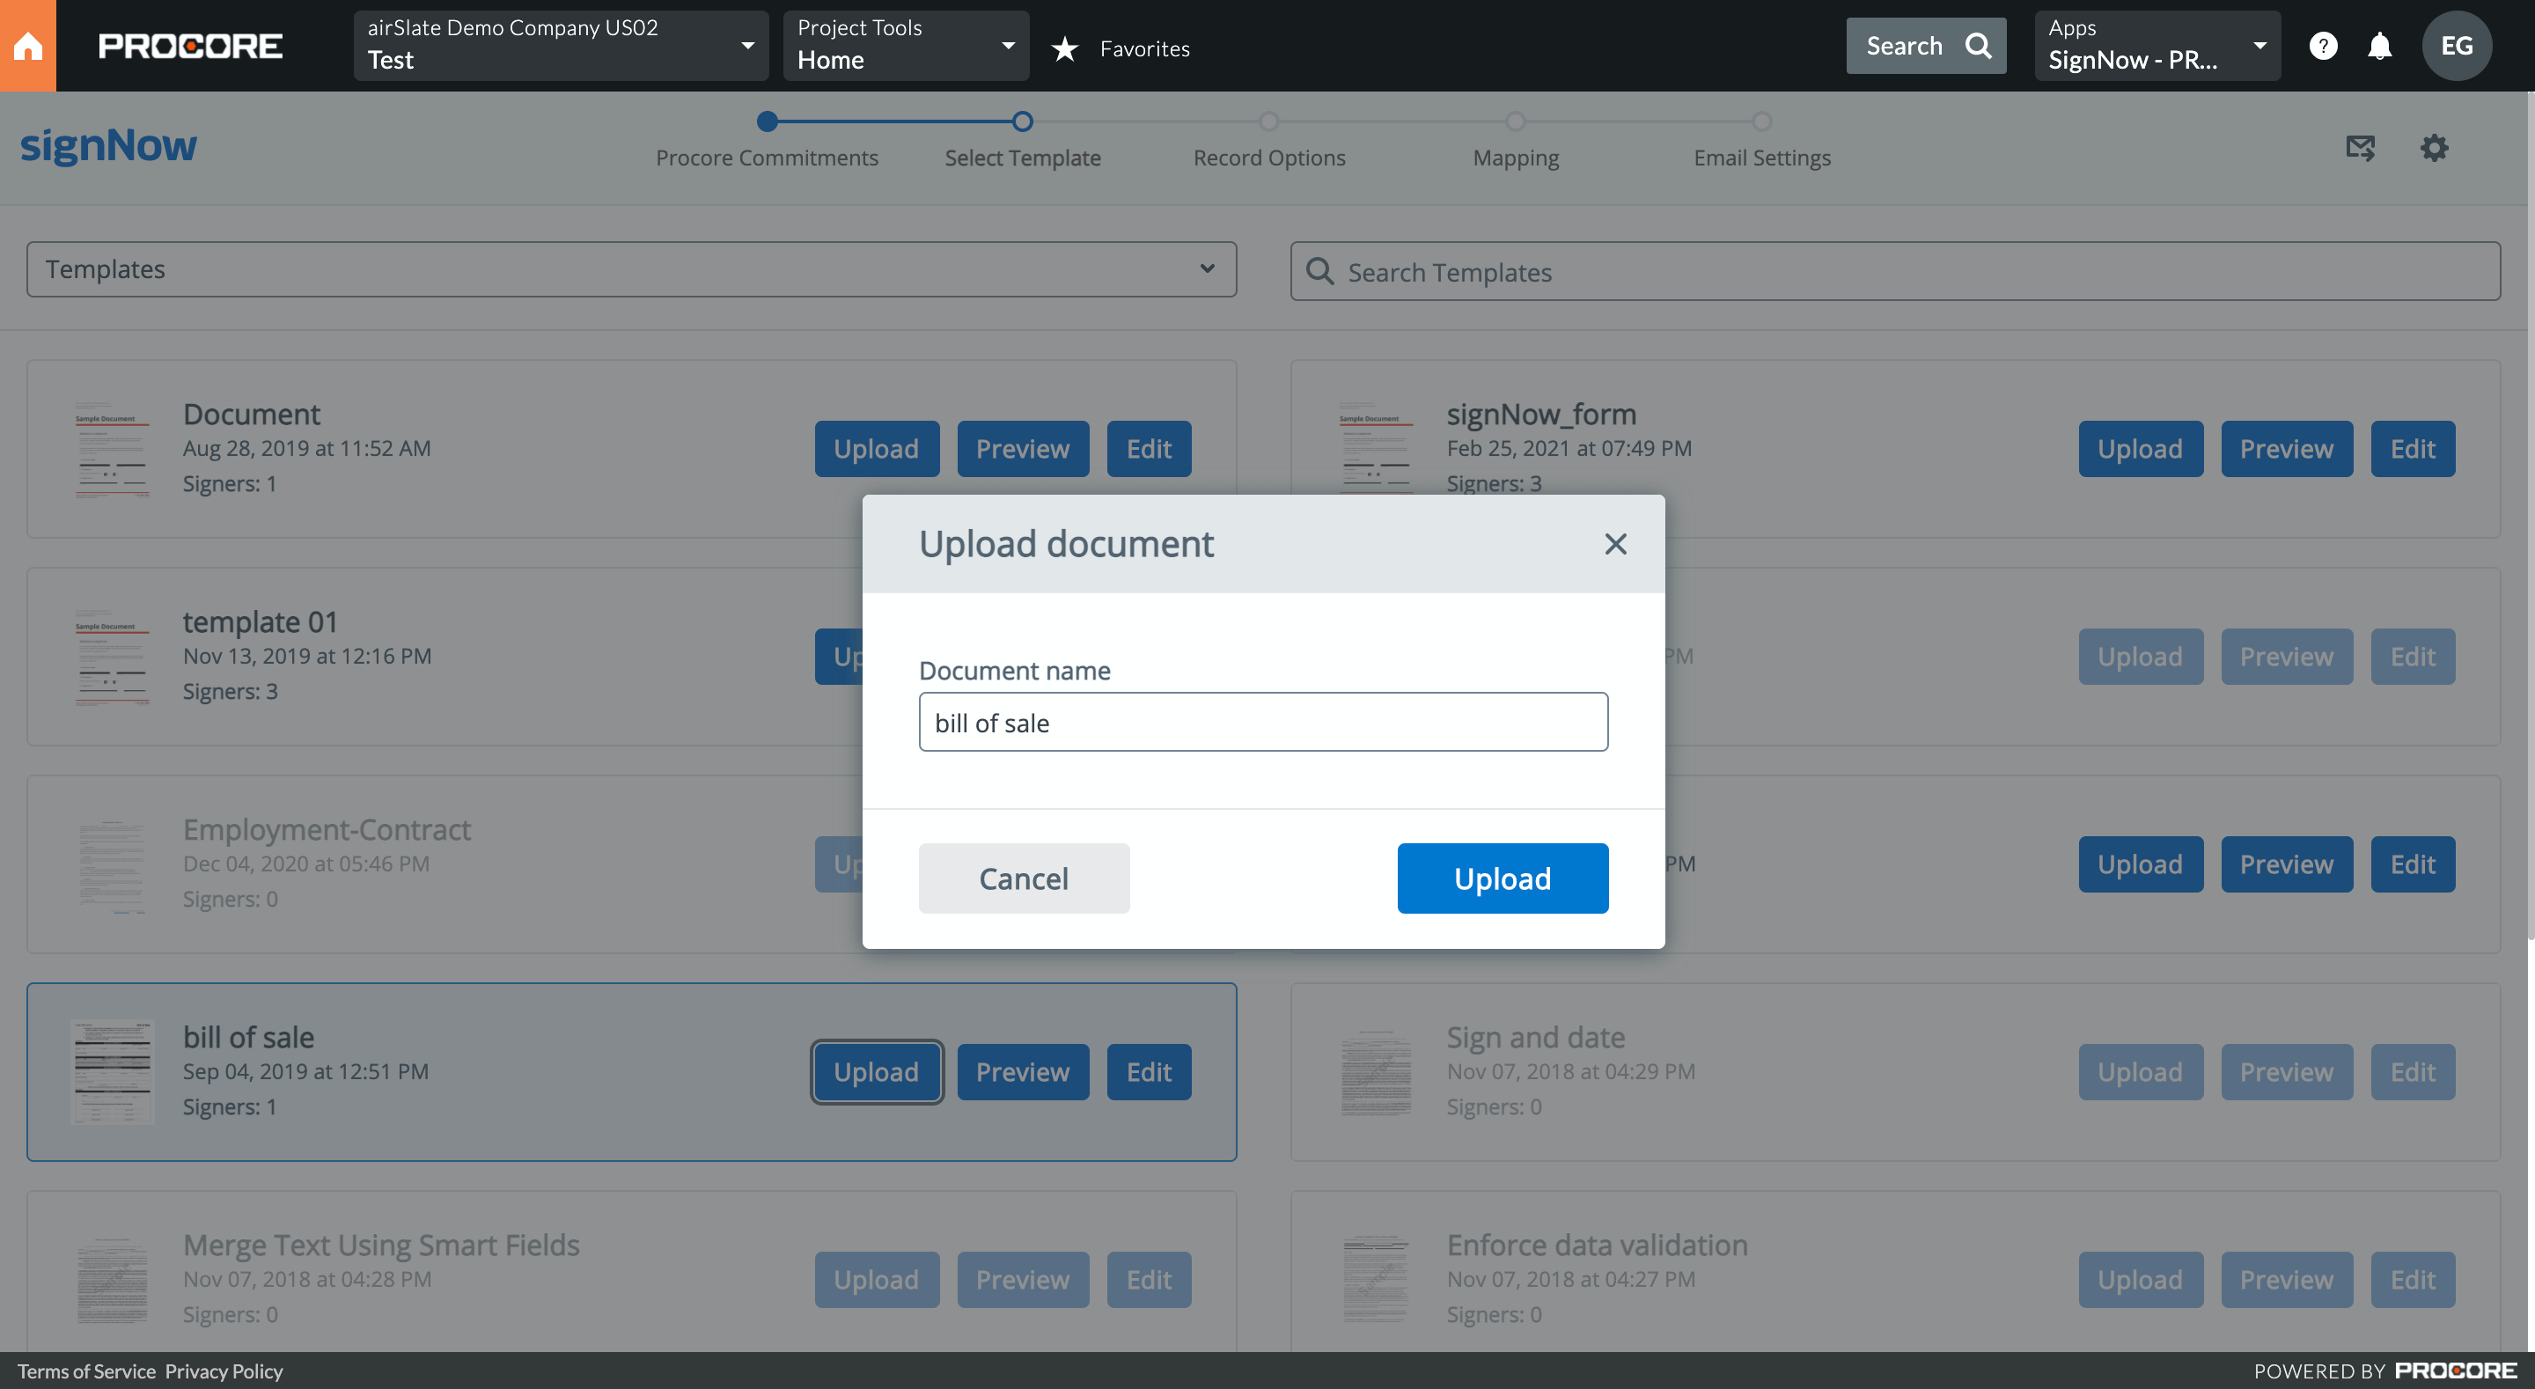Select the bill of sale thumbnail
2535x1389 pixels.
point(112,1071)
